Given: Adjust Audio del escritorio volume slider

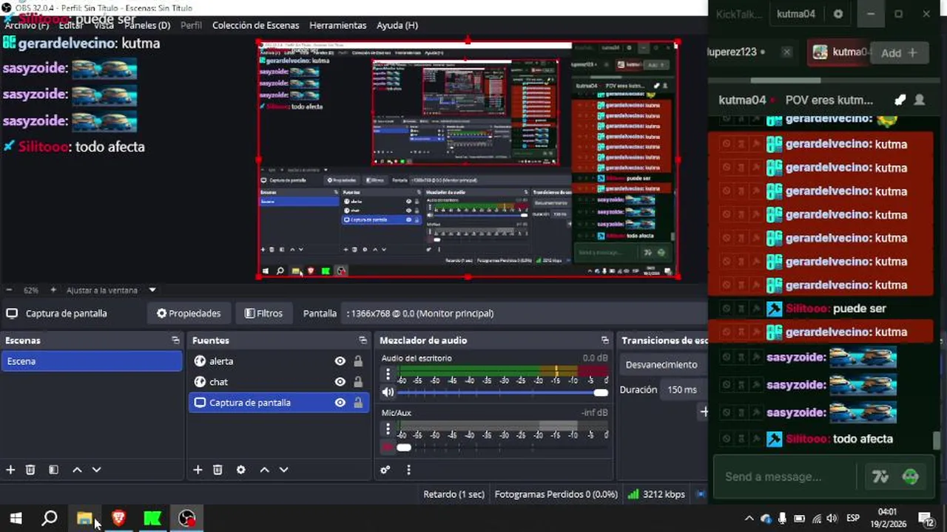Looking at the screenshot, I should coord(502,392).
